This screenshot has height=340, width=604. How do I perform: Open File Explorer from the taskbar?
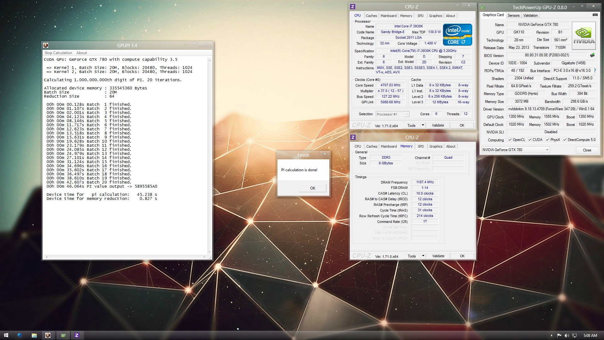pos(34,335)
